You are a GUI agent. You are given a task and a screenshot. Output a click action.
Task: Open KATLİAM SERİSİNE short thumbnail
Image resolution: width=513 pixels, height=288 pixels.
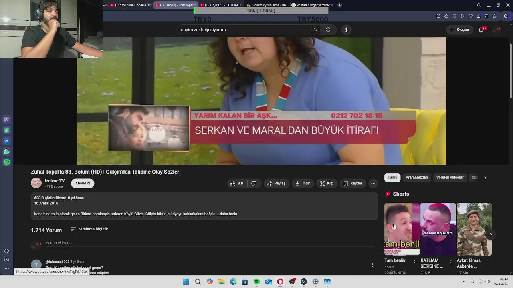click(438, 229)
